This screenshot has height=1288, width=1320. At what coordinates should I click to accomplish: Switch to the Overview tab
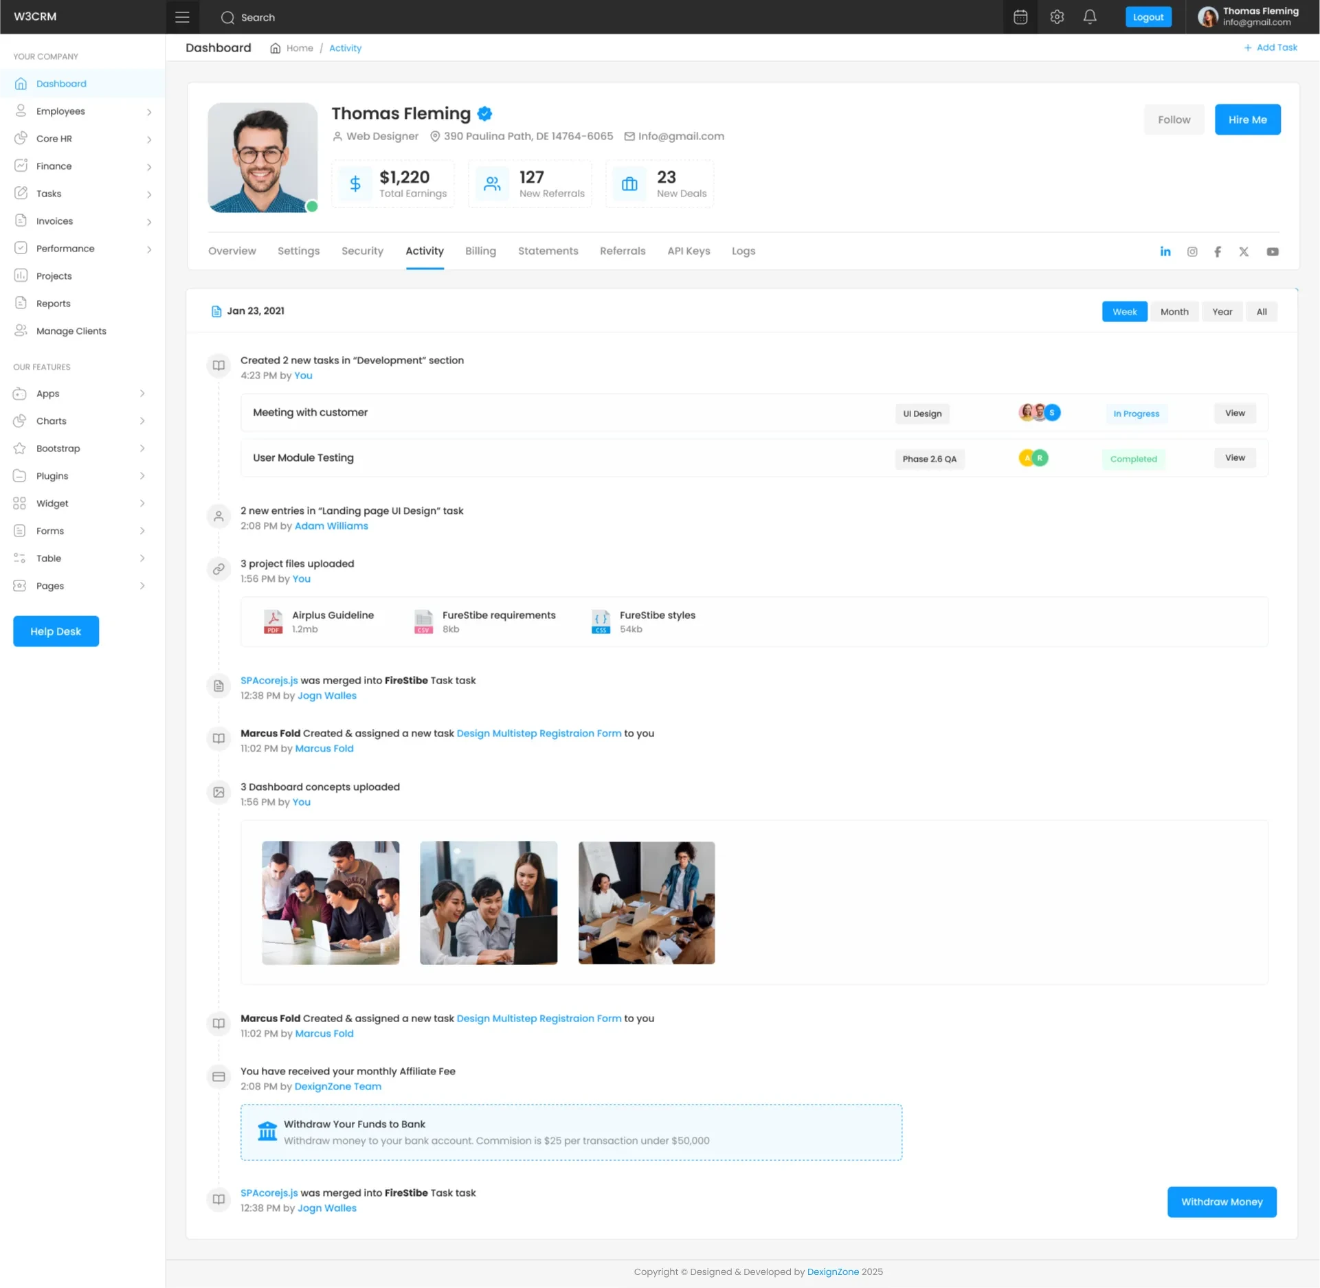(232, 251)
